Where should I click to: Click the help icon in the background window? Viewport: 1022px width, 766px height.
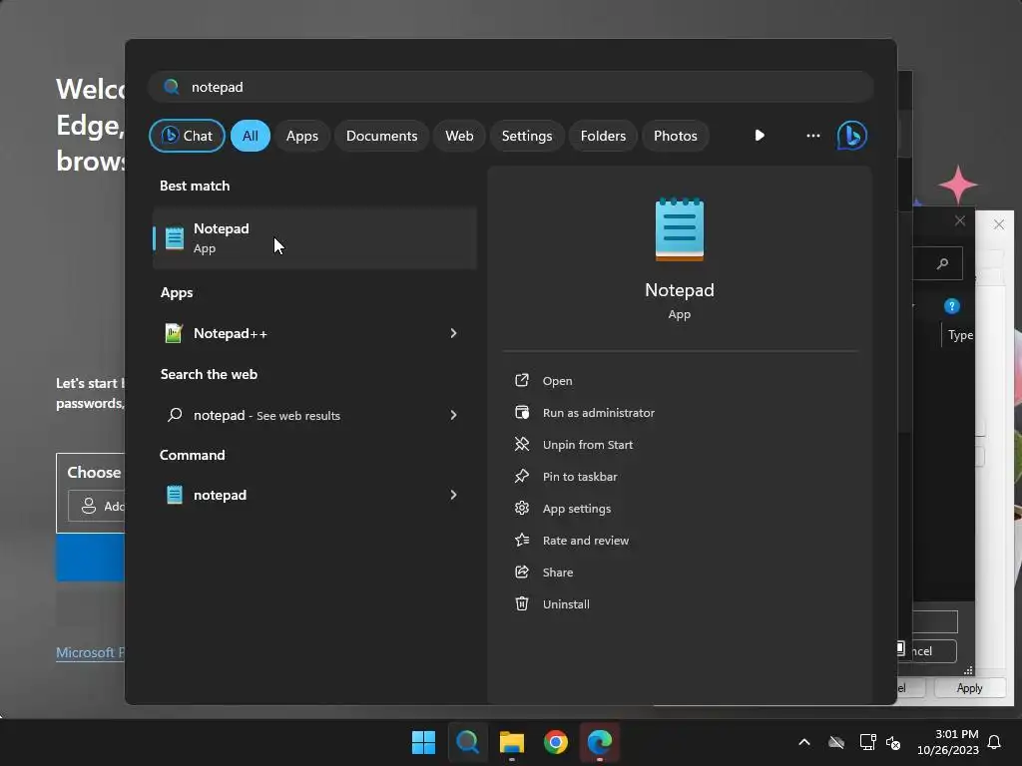951,306
